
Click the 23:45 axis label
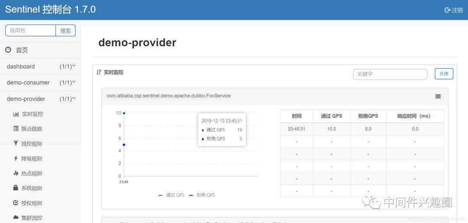click(x=124, y=181)
